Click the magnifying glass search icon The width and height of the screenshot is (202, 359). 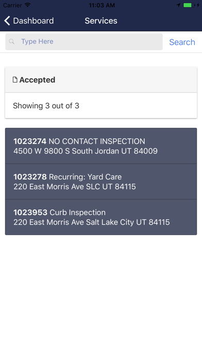click(x=12, y=42)
